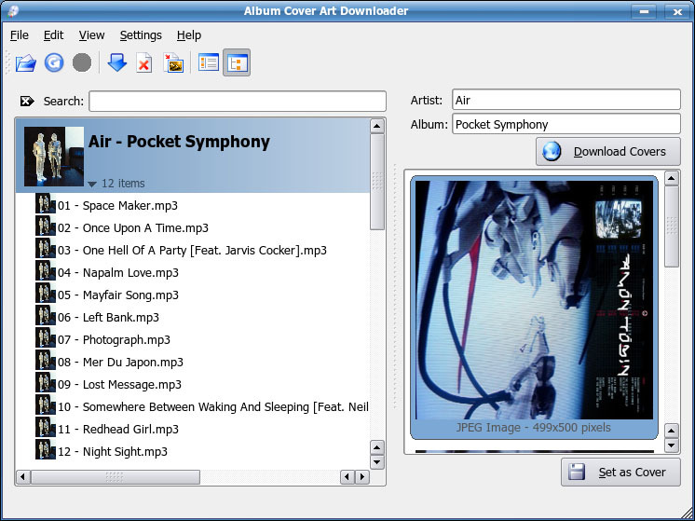Open the Edit menu
The width and height of the screenshot is (695, 521).
pos(54,35)
